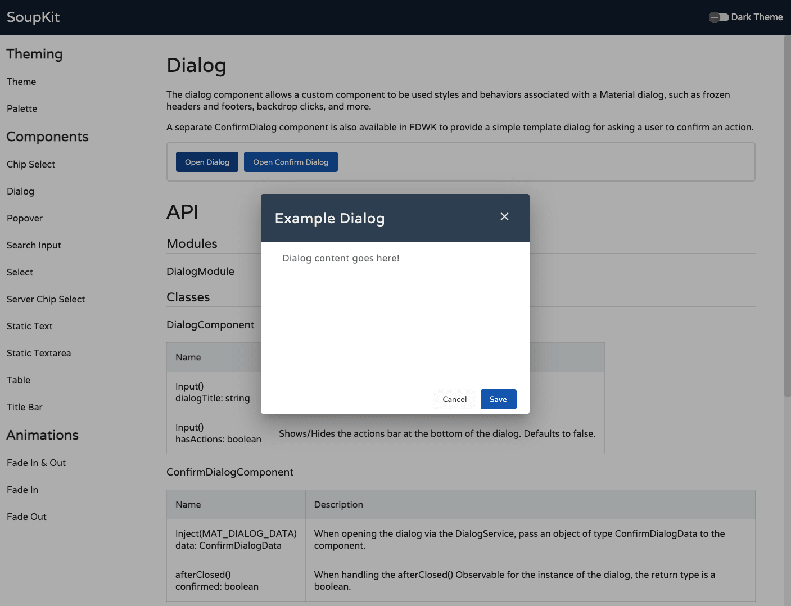791x606 pixels.
Task: Open the Dialog component docs
Action: click(x=20, y=191)
